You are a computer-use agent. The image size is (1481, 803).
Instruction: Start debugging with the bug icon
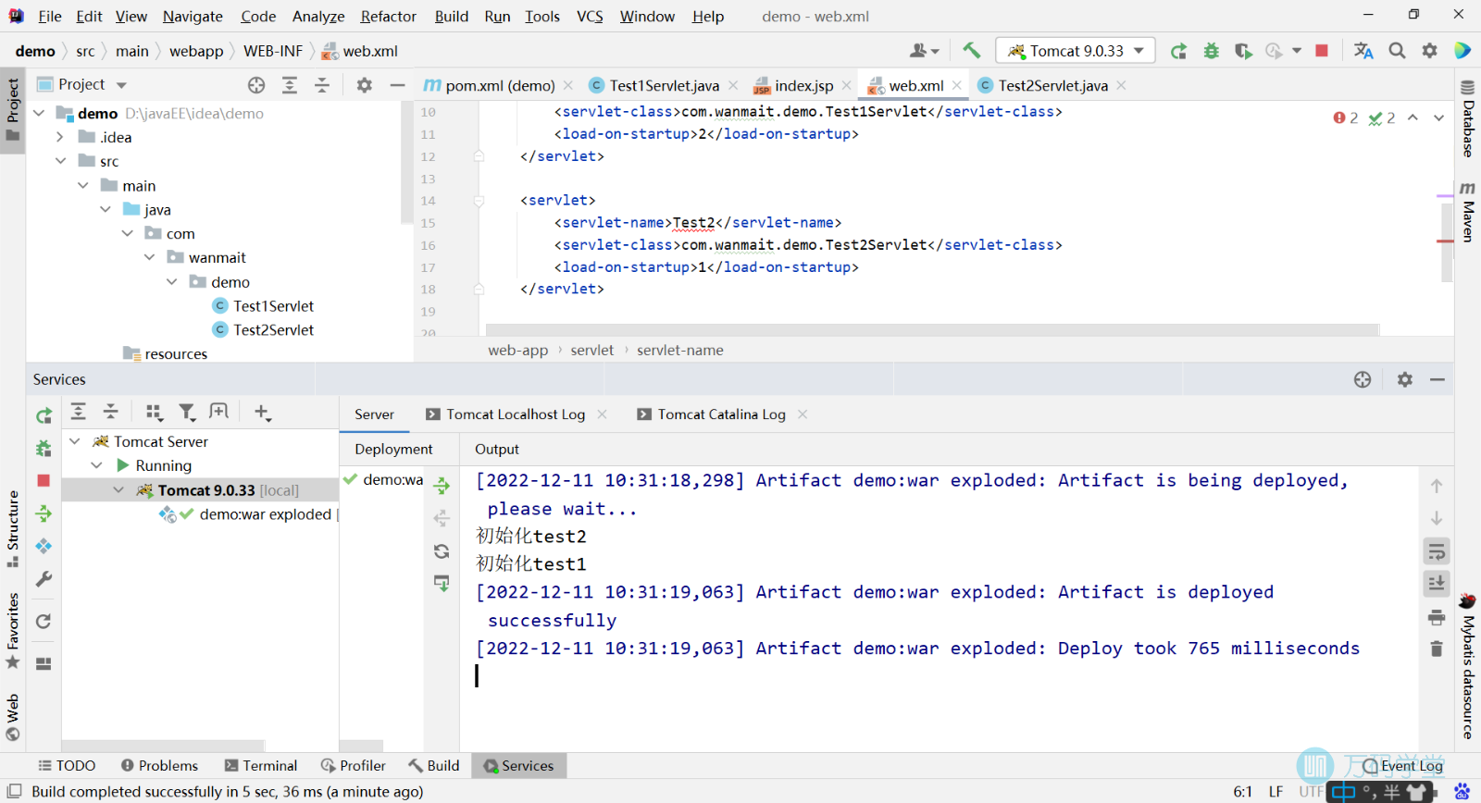[x=1211, y=51]
